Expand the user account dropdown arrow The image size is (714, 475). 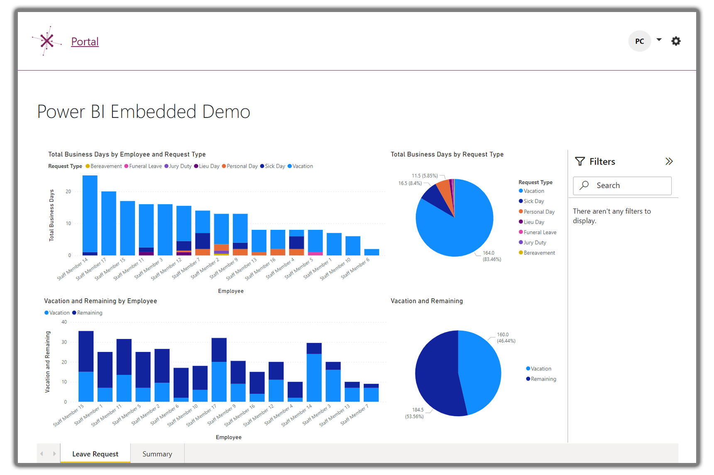659,40
